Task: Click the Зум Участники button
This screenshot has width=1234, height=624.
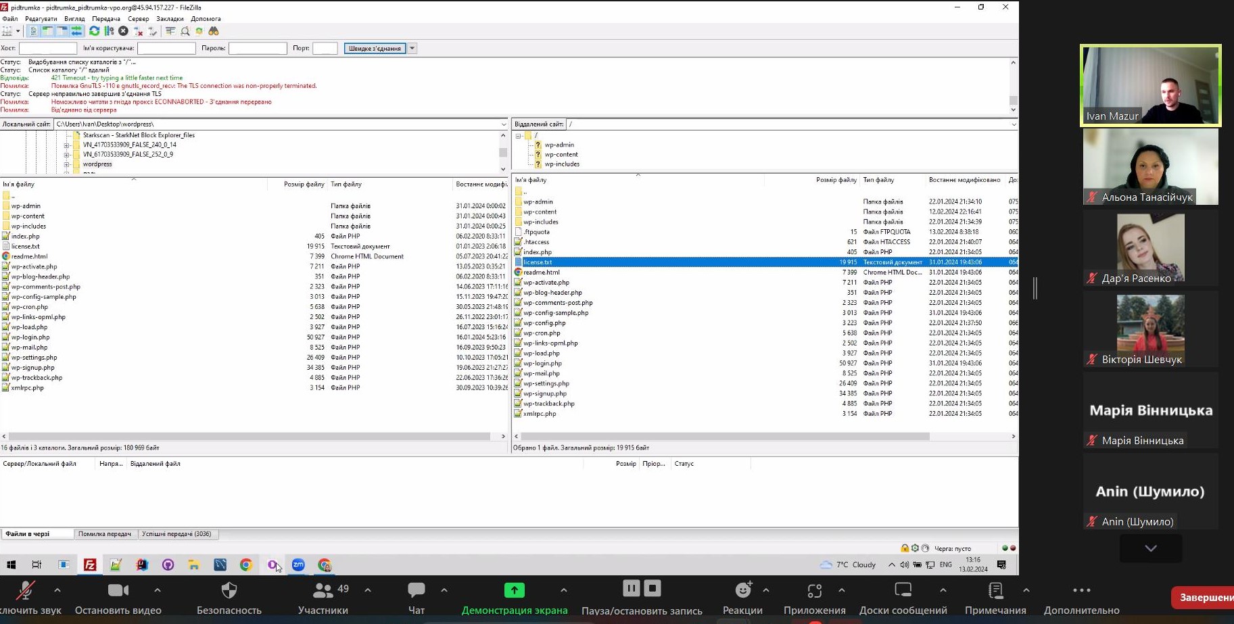Action: tap(323, 598)
